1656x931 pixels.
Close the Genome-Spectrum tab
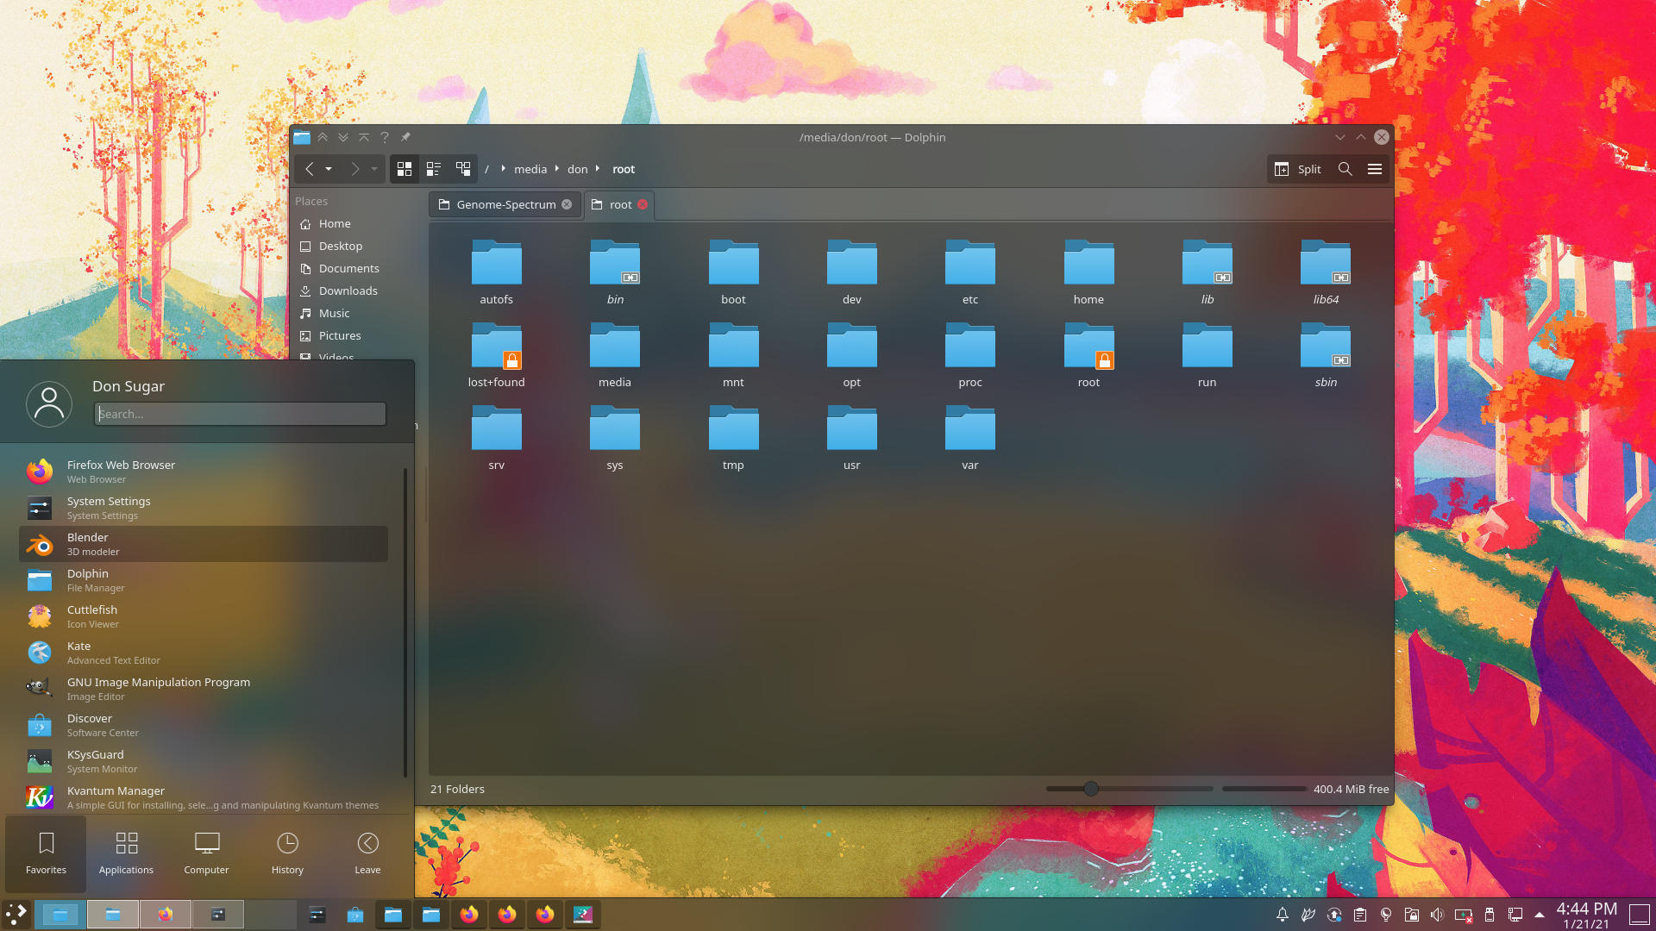pyautogui.click(x=567, y=204)
